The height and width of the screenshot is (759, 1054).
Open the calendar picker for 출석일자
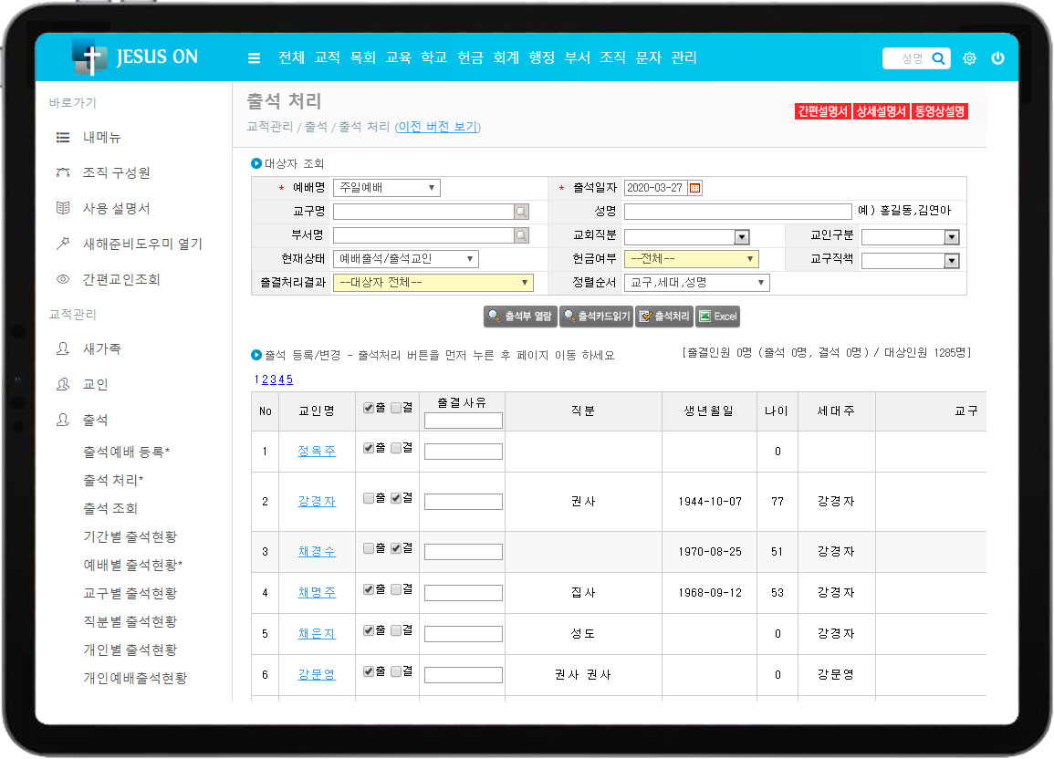coord(694,188)
